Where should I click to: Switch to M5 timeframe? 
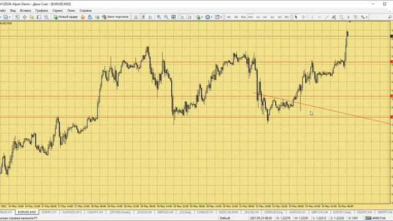[236, 17]
